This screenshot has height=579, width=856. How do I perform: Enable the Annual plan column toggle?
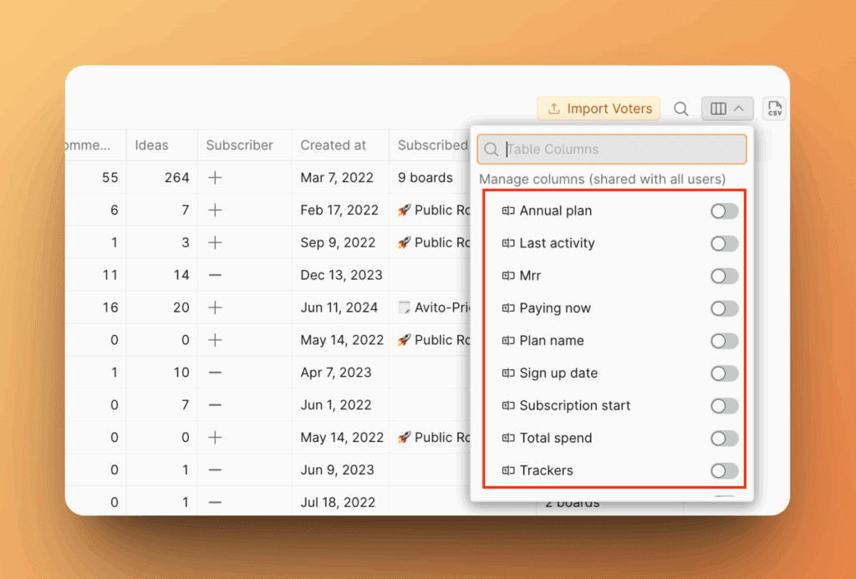[x=724, y=211]
